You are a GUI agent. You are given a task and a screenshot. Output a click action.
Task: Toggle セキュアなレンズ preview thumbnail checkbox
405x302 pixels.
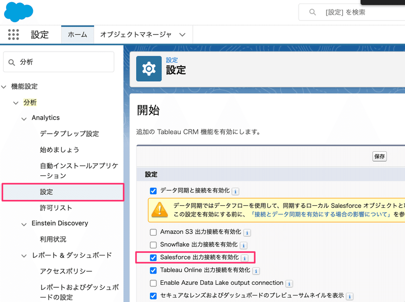click(x=153, y=296)
